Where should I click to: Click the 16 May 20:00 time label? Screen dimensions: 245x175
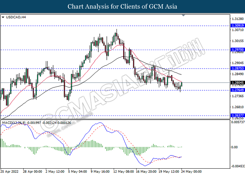click(x=146, y=171)
